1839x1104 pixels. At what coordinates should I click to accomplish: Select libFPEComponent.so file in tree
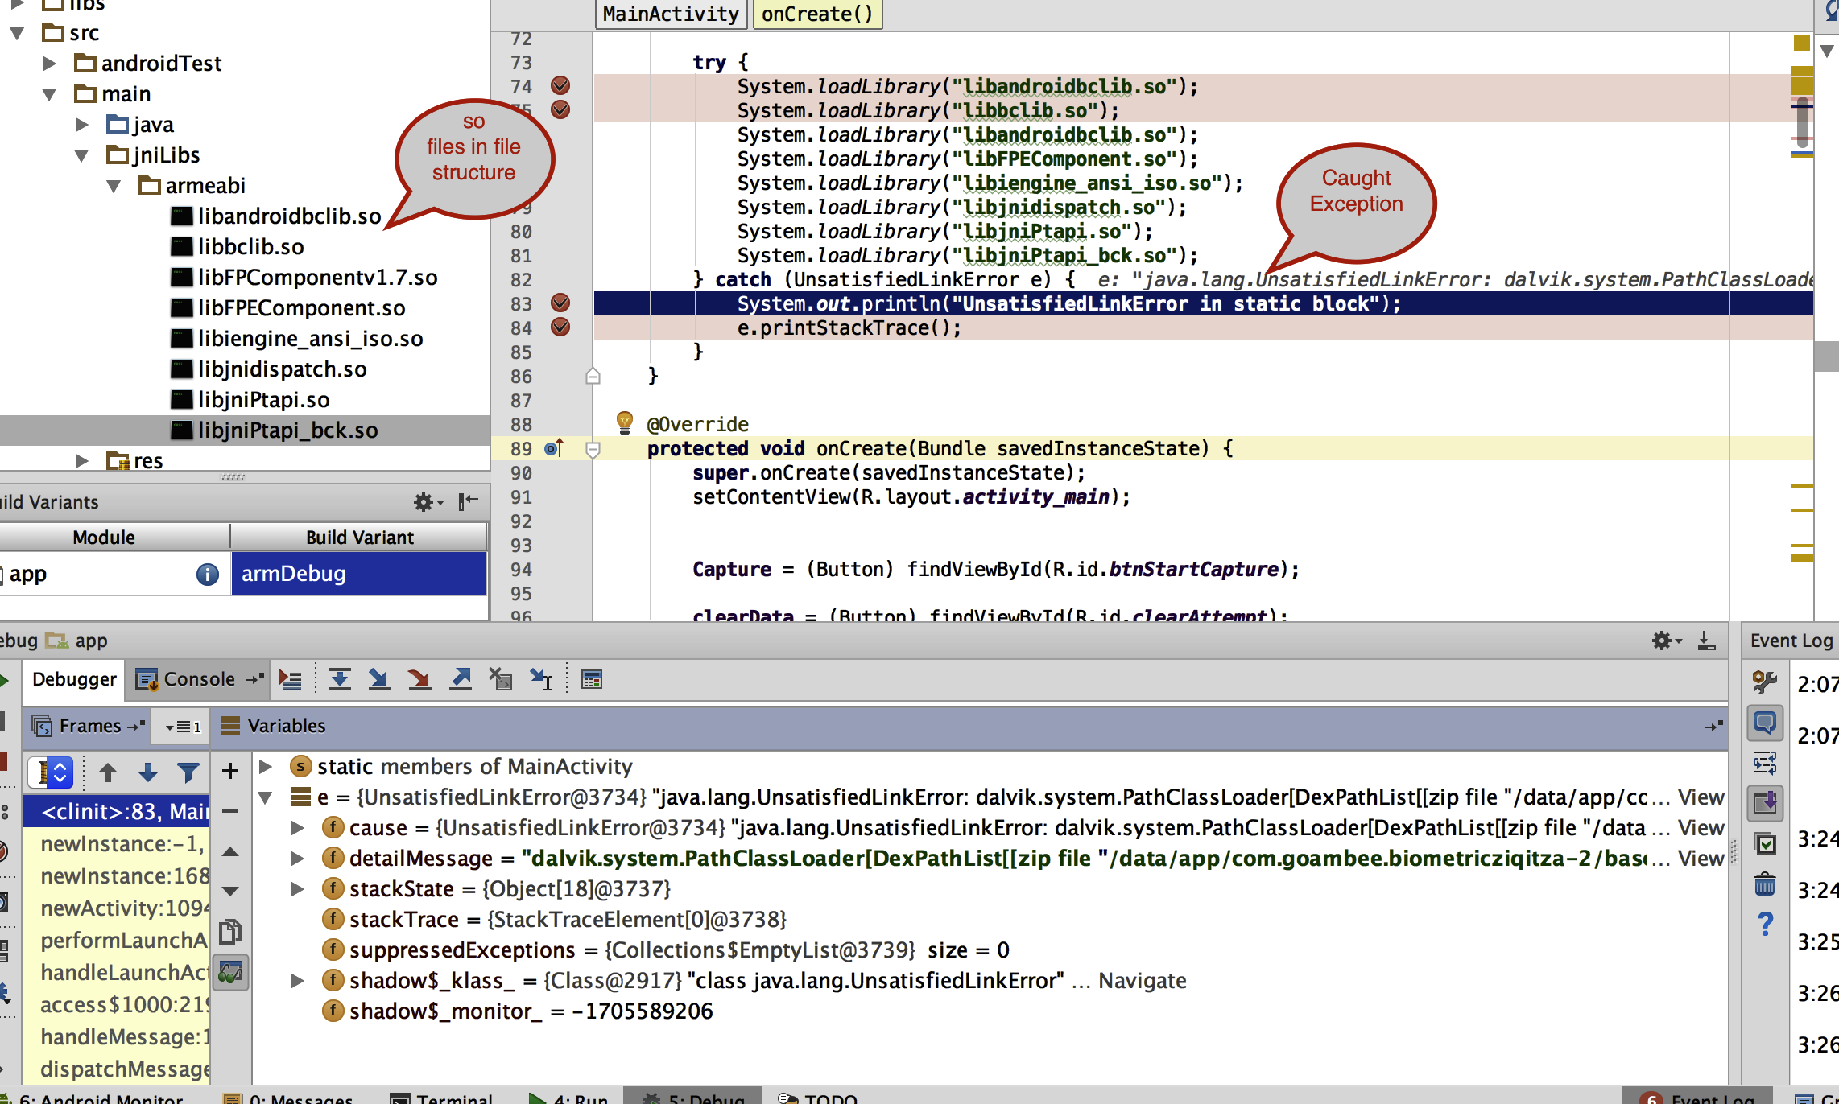coord(301,308)
